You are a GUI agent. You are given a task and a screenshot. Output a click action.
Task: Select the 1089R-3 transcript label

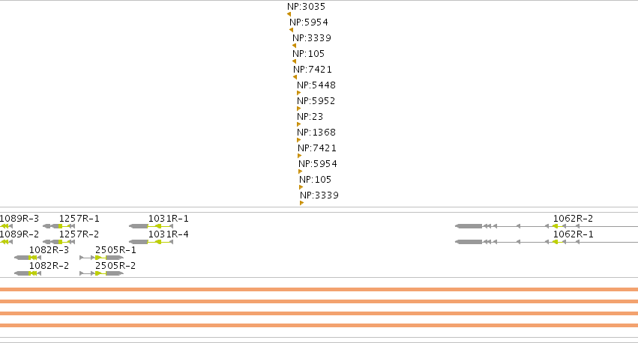point(19,219)
